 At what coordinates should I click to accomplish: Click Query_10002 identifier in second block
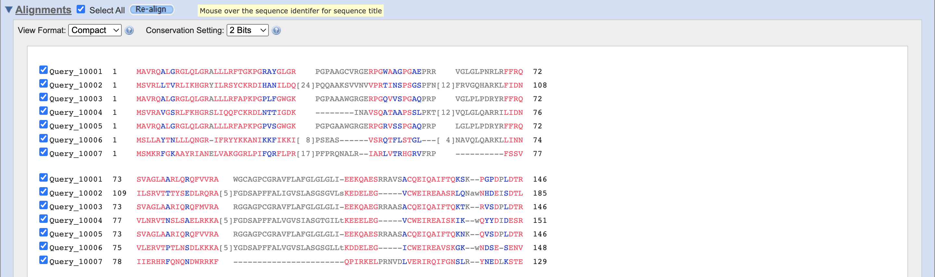coord(76,193)
